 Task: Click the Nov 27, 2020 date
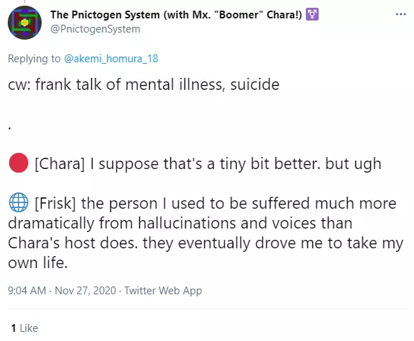pos(85,291)
